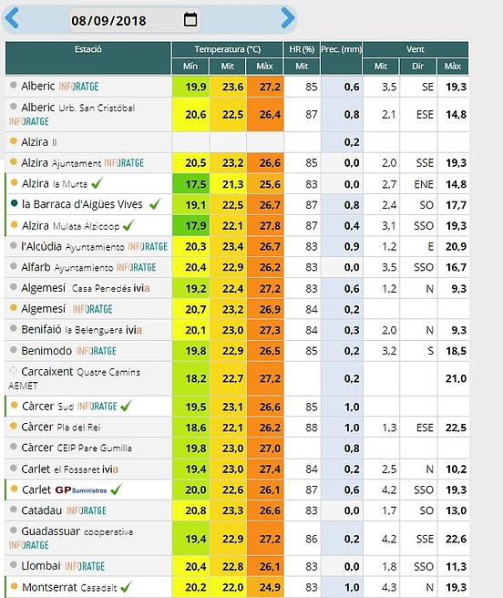Open the calendar picker icon
The image size is (503, 598).
190,19
